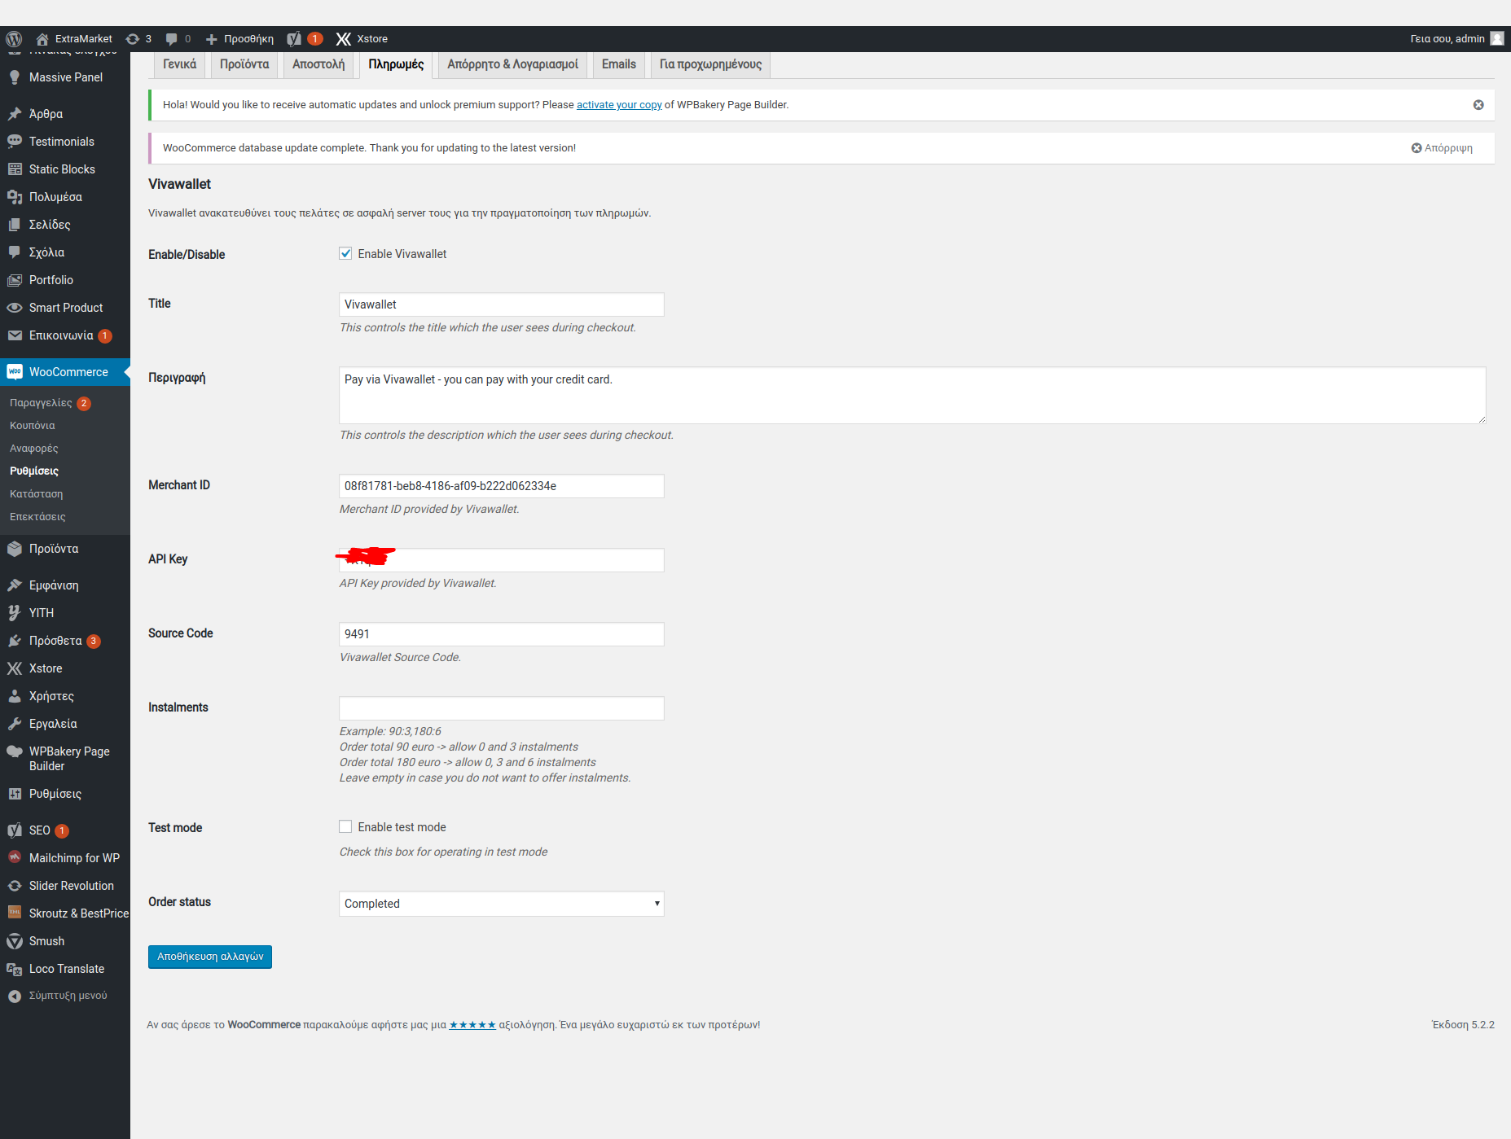The height and width of the screenshot is (1139, 1511).
Task: Open the WordPress logo in admin bar
Action: tap(13, 38)
